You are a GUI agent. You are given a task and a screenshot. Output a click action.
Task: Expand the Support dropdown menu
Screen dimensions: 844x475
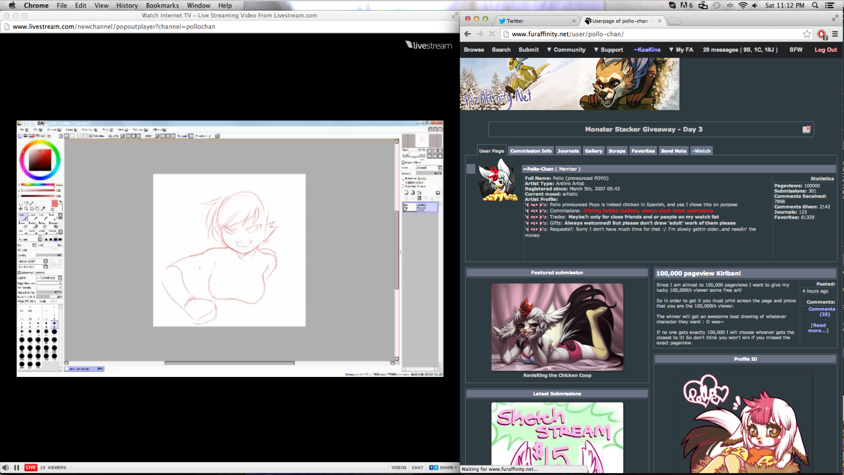pos(608,50)
